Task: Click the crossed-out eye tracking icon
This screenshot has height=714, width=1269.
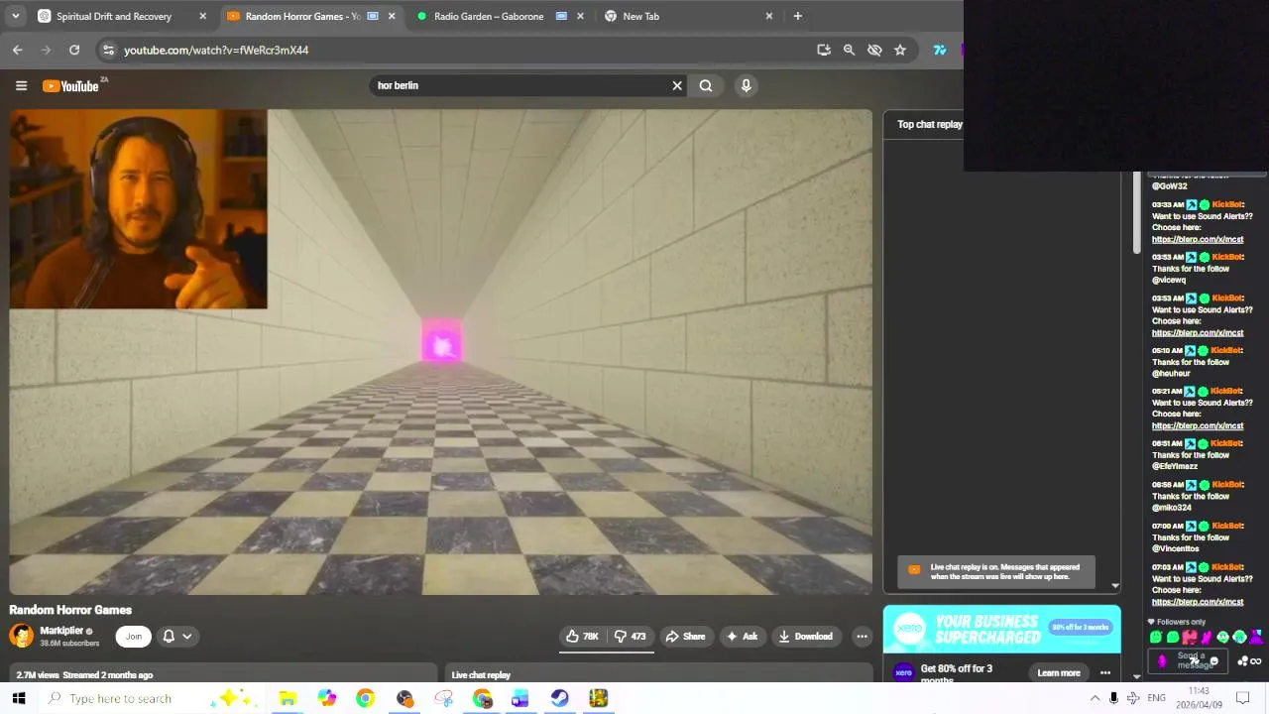Action: (x=874, y=50)
